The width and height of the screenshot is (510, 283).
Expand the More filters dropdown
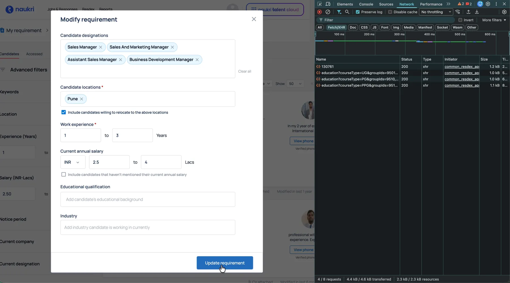tap(494, 20)
